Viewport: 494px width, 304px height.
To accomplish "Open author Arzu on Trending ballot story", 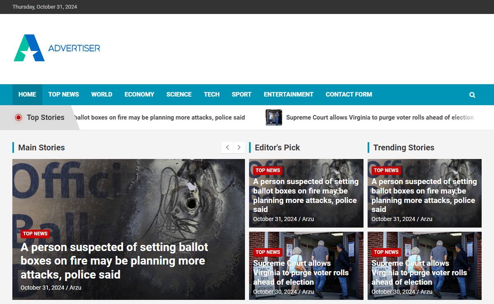I will click(426, 219).
